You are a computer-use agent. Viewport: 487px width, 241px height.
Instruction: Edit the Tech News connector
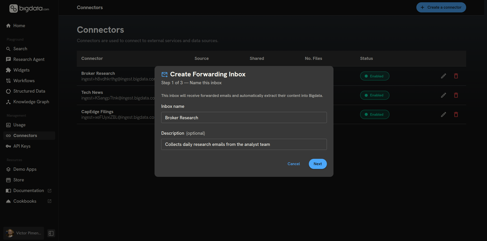pos(444,95)
